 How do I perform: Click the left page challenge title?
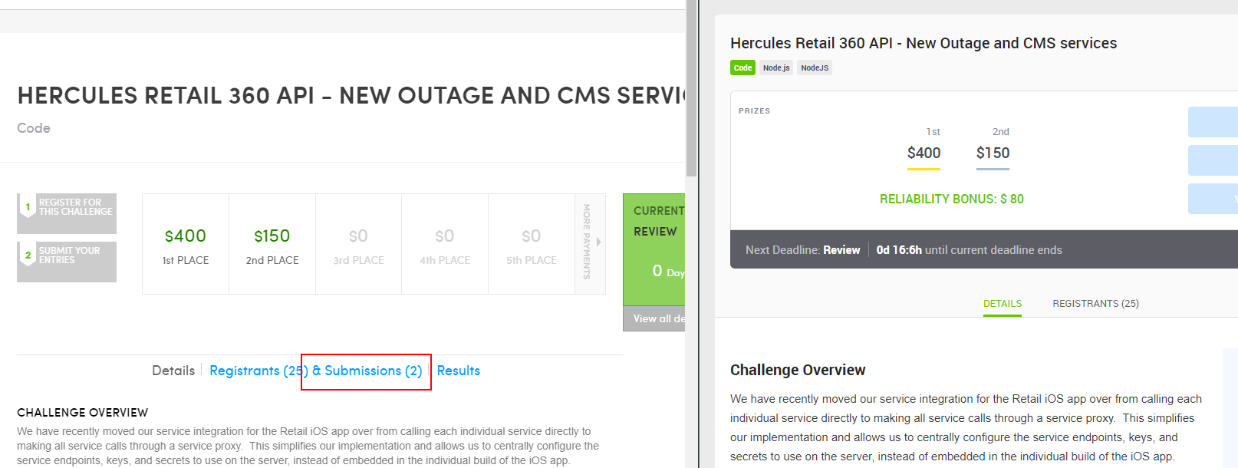click(x=351, y=96)
